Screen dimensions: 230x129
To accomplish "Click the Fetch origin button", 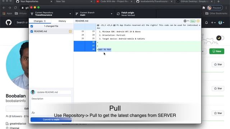I will 135,14.
